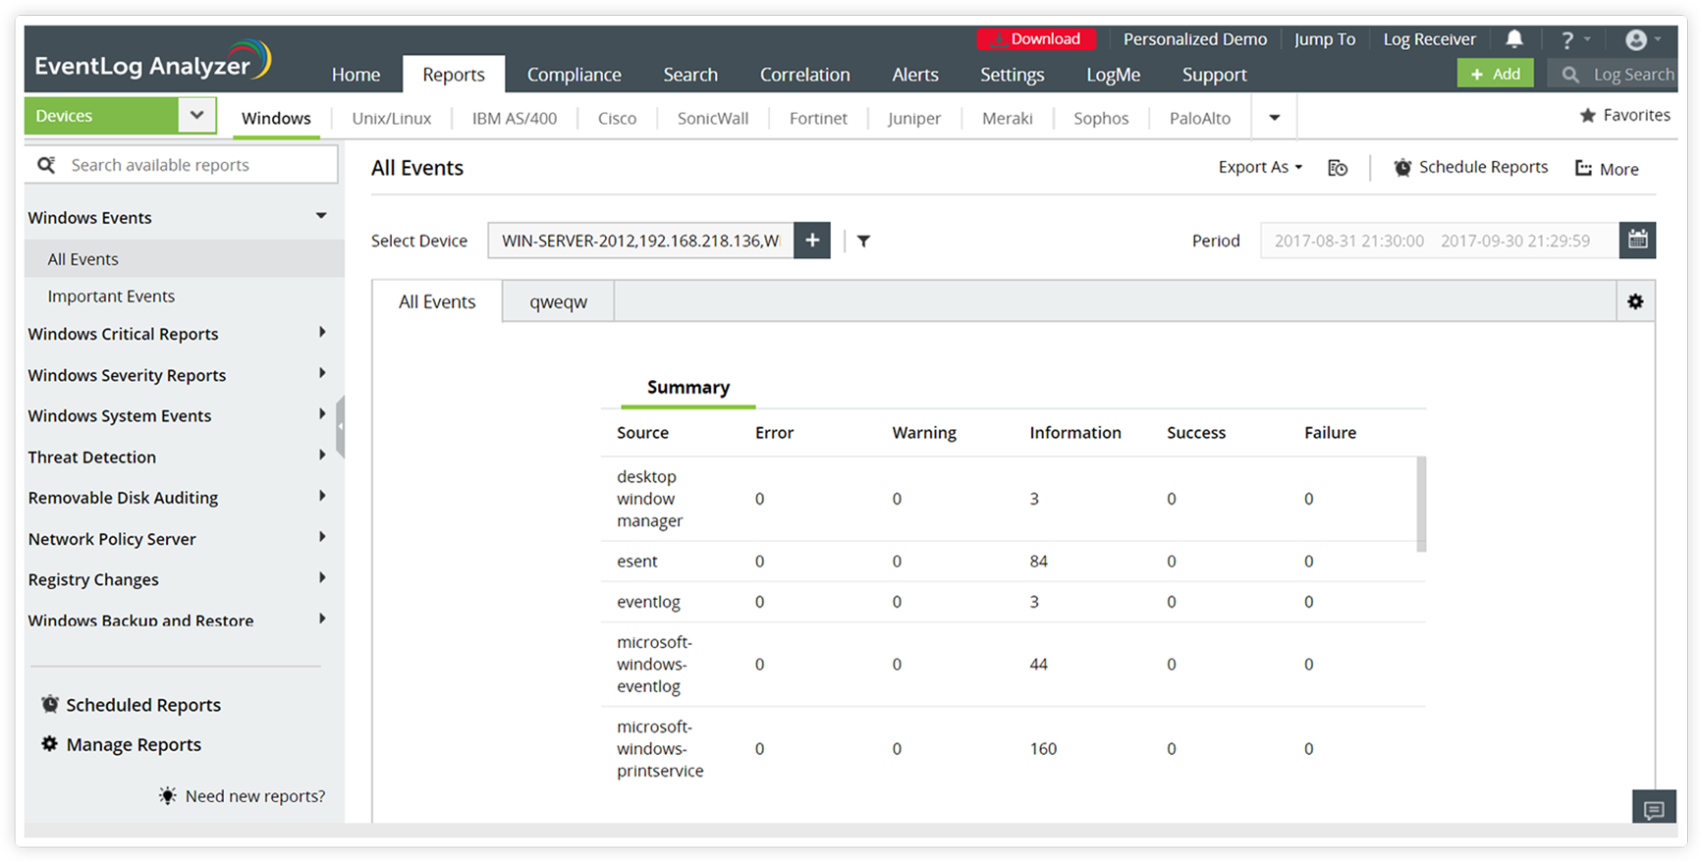Select the Juniper device tab
The height and width of the screenshot is (862, 1702).
point(914,118)
